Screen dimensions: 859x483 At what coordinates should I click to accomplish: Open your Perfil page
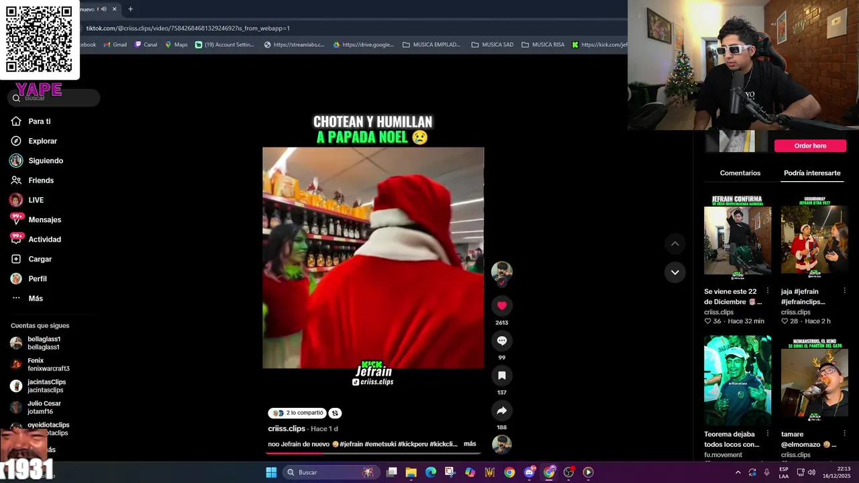click(x=29, y=278)
